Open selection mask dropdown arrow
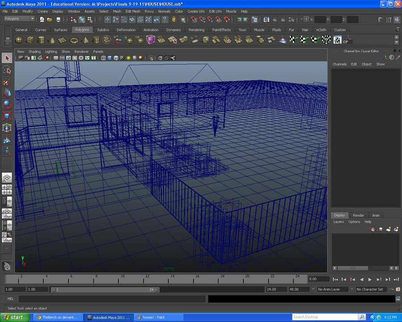The height and width of the screenshot is (322, 402). pyautogui.click(x=100, y=20)
